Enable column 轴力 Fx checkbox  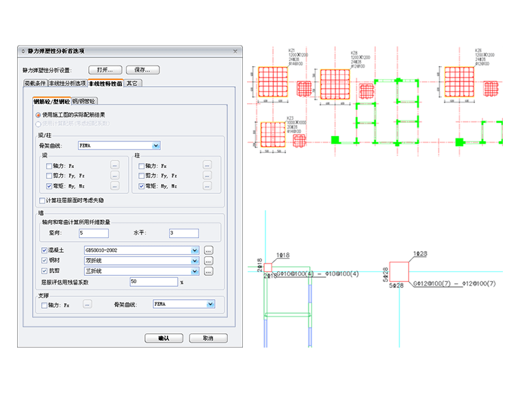coord(142,166)
